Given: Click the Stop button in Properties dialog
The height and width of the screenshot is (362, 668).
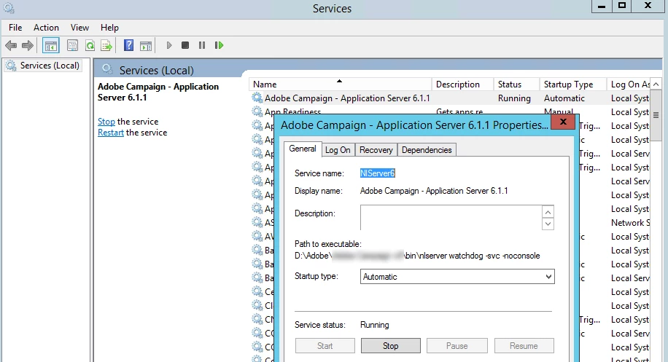Looking at the screenshot, I should (391, 346).
